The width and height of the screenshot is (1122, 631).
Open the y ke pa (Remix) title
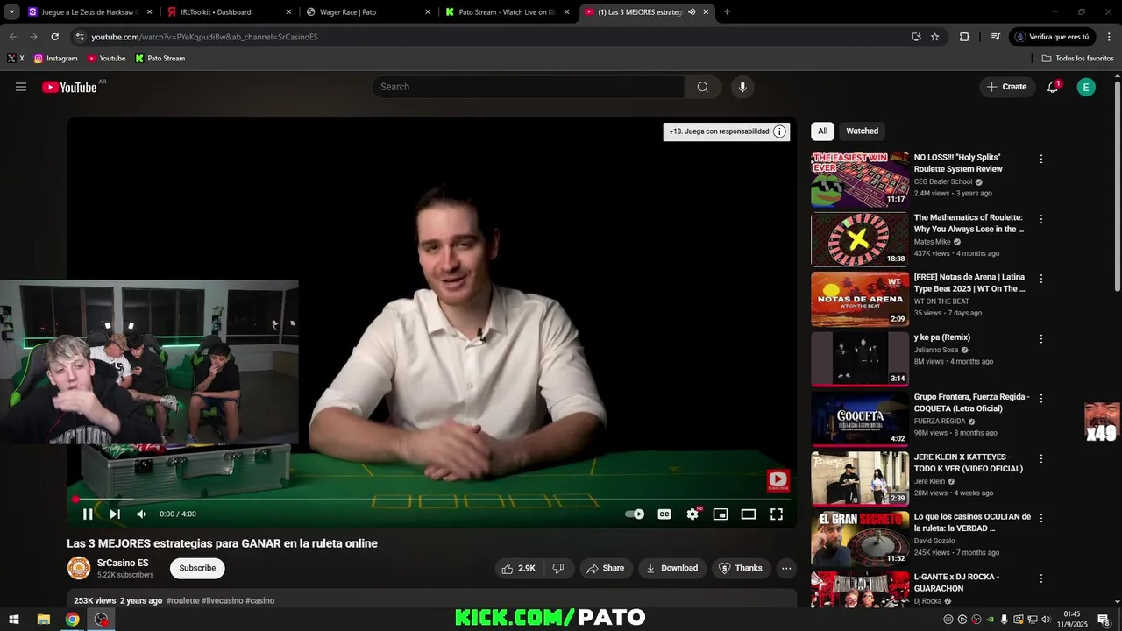(942, 337)
